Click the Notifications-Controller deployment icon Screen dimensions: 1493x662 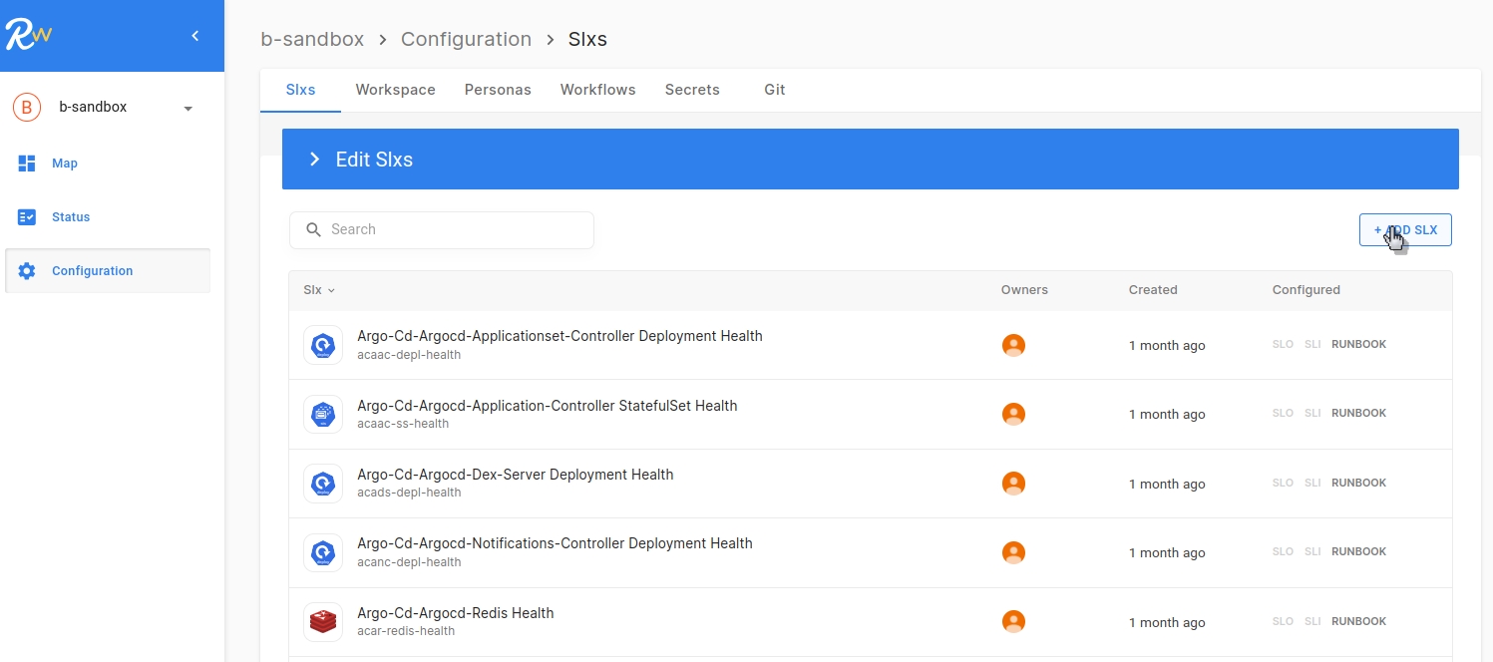point(323,552)
